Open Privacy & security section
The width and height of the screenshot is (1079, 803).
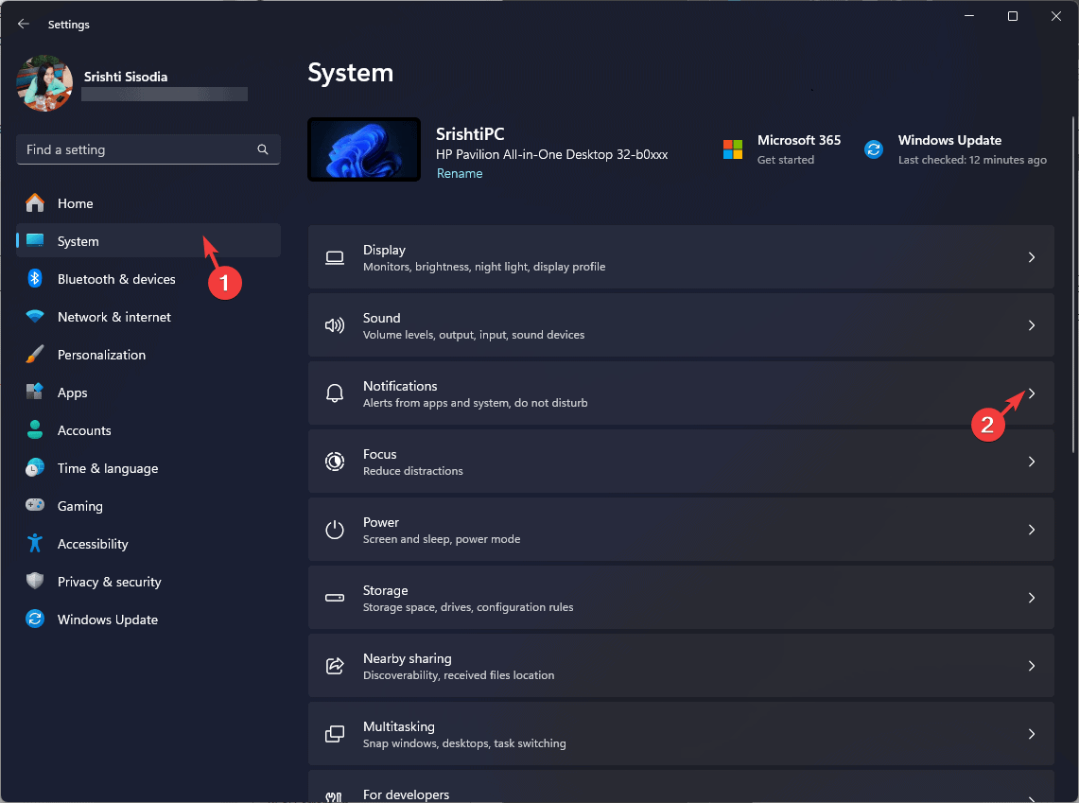click(148, 582)
